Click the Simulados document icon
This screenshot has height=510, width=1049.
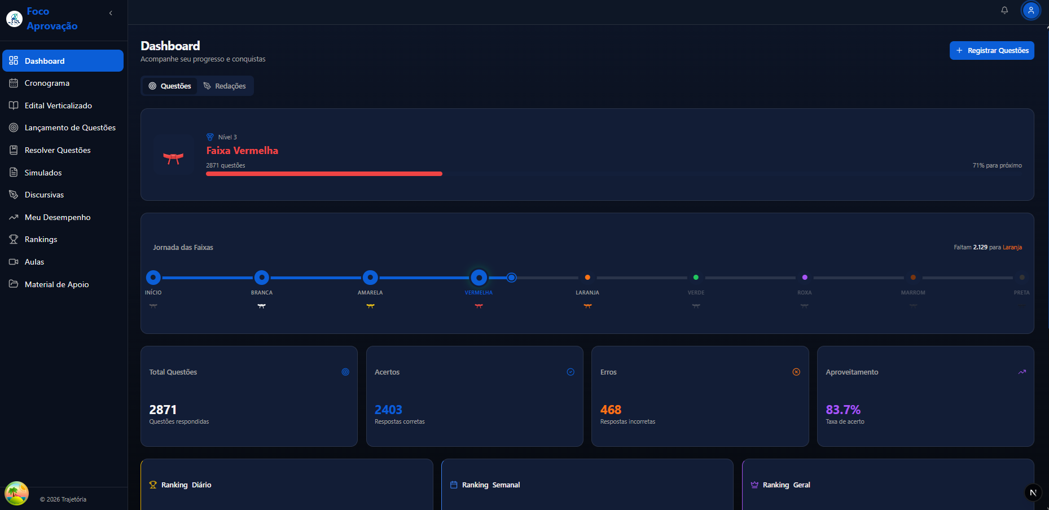[14, 172]
